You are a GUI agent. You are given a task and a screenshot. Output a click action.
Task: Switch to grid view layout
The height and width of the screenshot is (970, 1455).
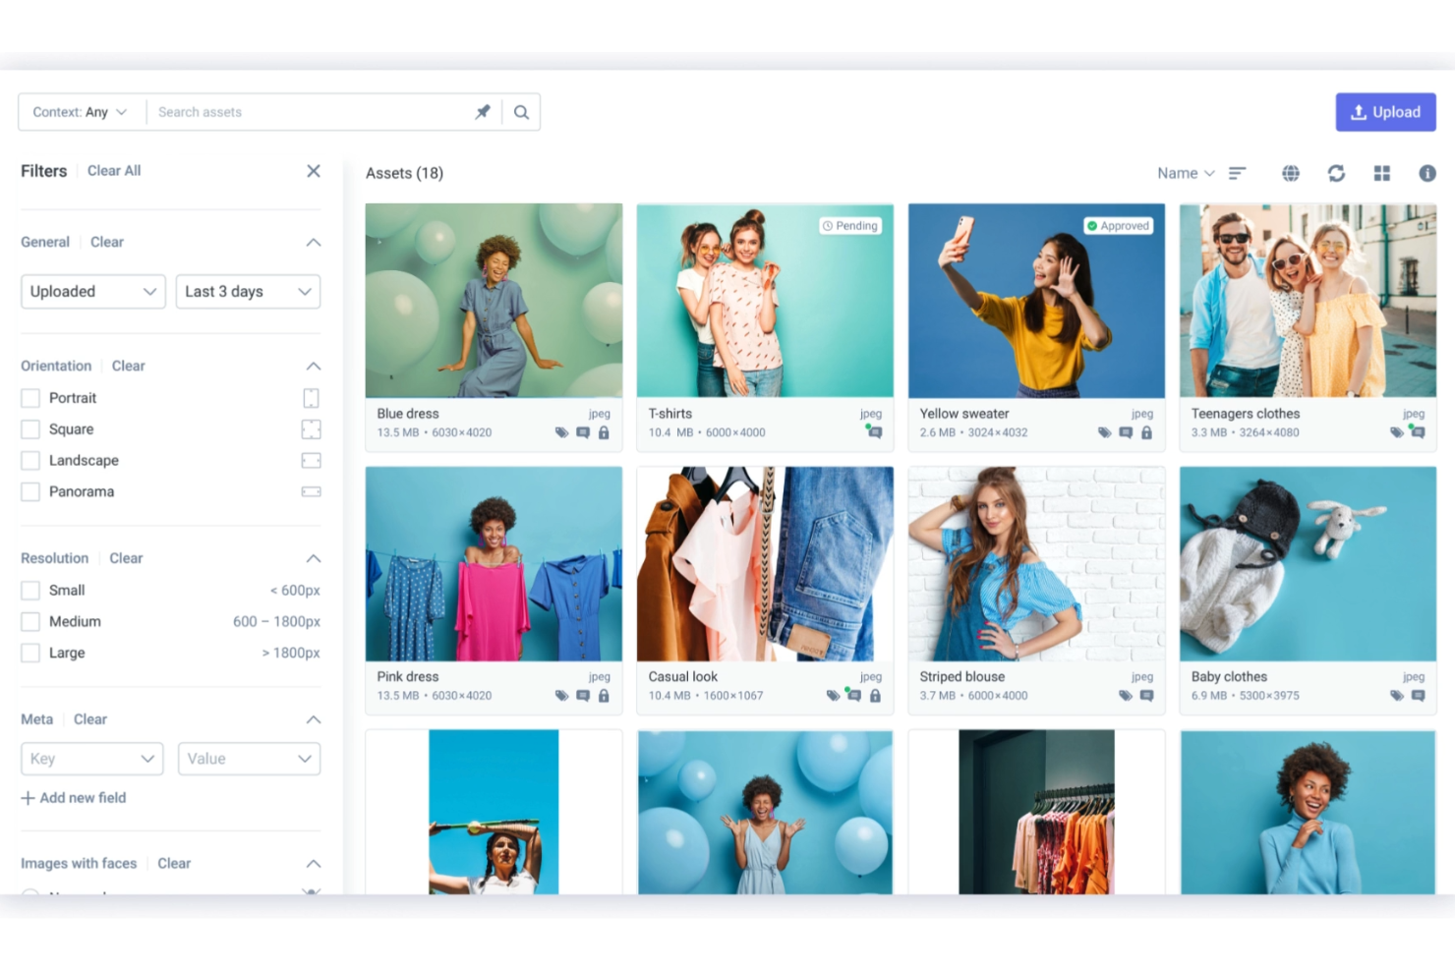click(1381, 173)
